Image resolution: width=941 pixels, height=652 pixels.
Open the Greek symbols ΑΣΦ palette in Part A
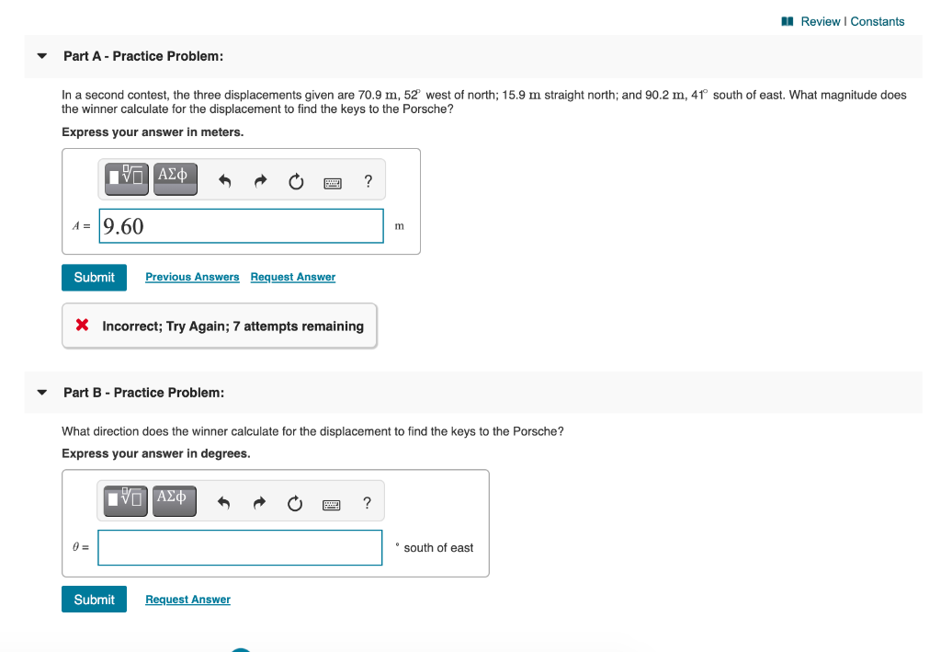click(175, 178)
